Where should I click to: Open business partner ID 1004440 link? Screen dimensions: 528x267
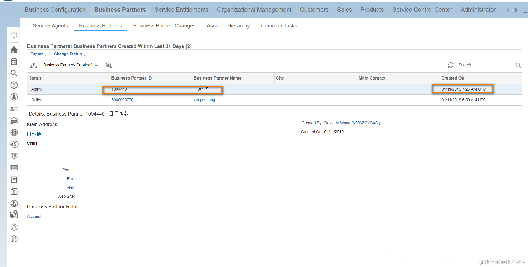pos(119,89)
